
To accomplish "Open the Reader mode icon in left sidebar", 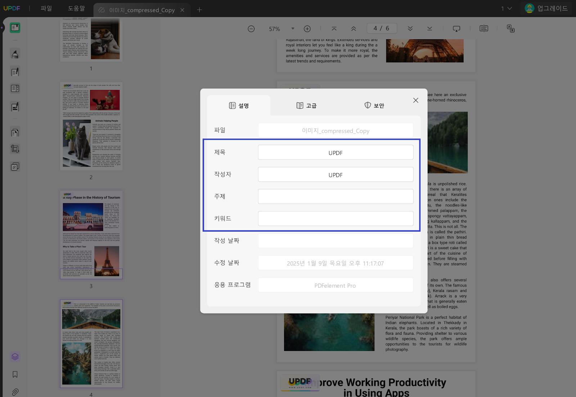I will [15, 28].
